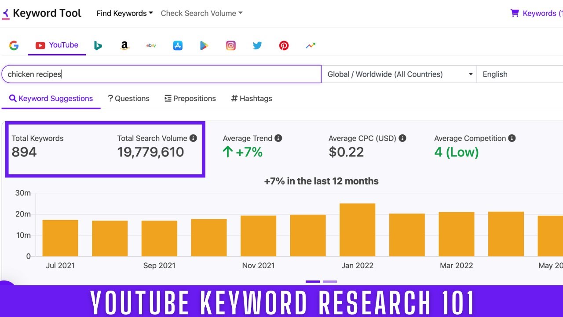
Task: Click the Jan 2022 chart bar
Action: pyautogui.click(x=357, y=230)
